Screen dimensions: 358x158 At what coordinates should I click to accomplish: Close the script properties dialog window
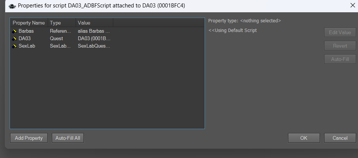click(352, 6)
